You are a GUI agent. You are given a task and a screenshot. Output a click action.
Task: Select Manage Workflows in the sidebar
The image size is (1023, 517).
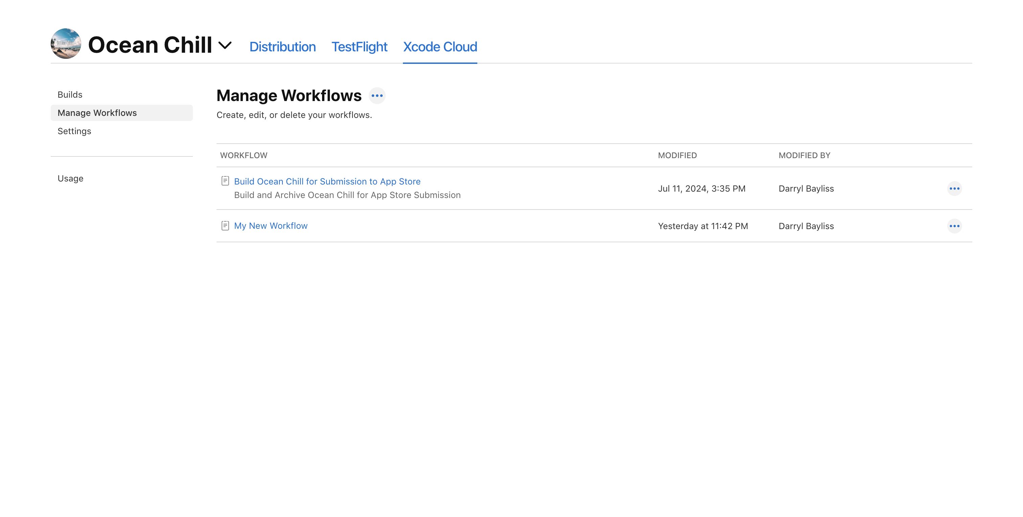point(121,113)
